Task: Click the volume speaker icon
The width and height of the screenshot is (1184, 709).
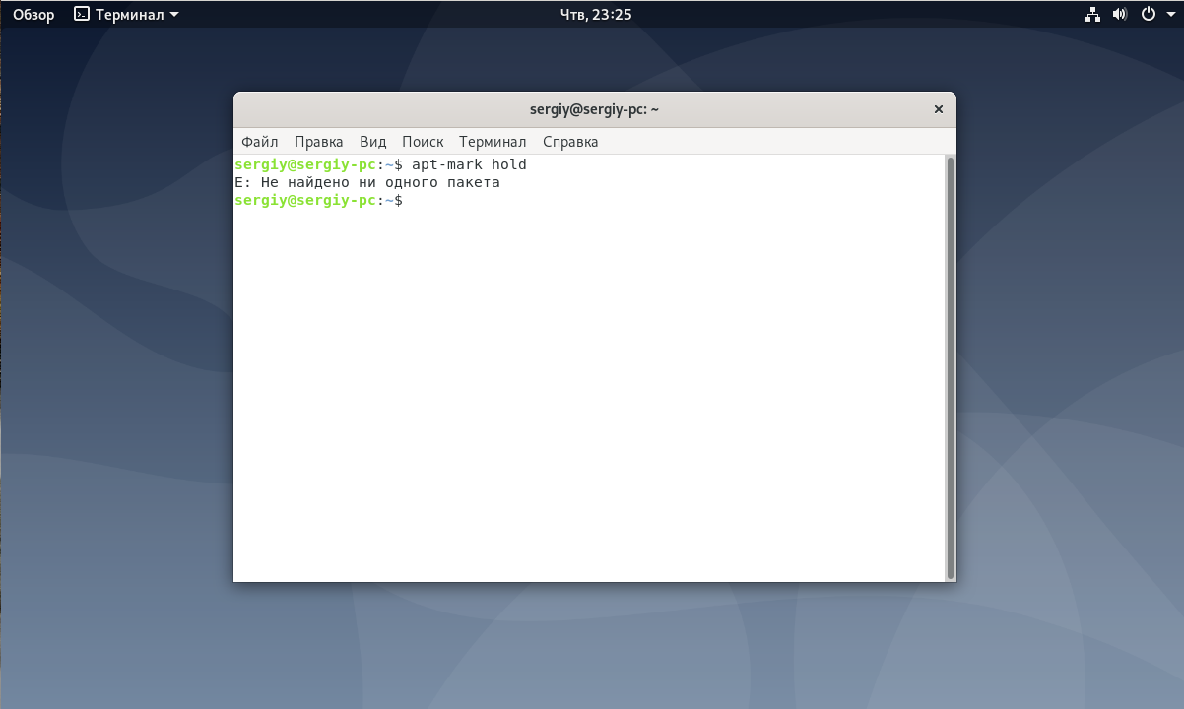Action: 1120,15
